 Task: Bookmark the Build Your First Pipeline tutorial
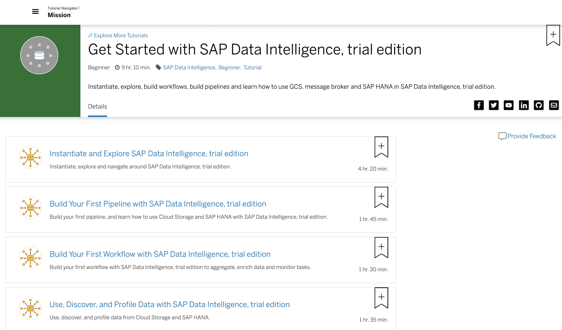click(381, 197)
